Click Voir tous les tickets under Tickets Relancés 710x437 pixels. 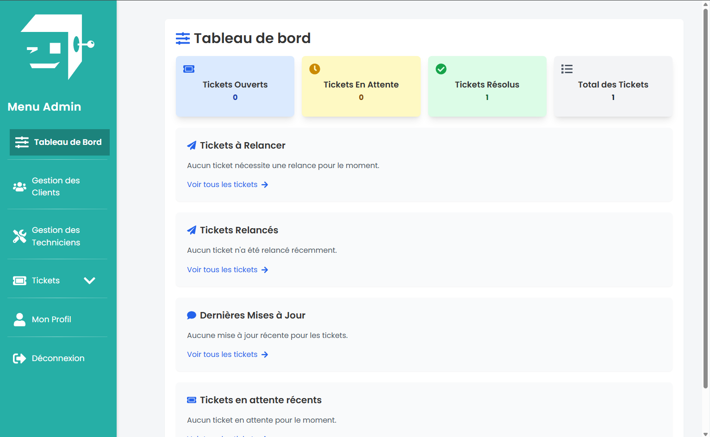point(222,269)
